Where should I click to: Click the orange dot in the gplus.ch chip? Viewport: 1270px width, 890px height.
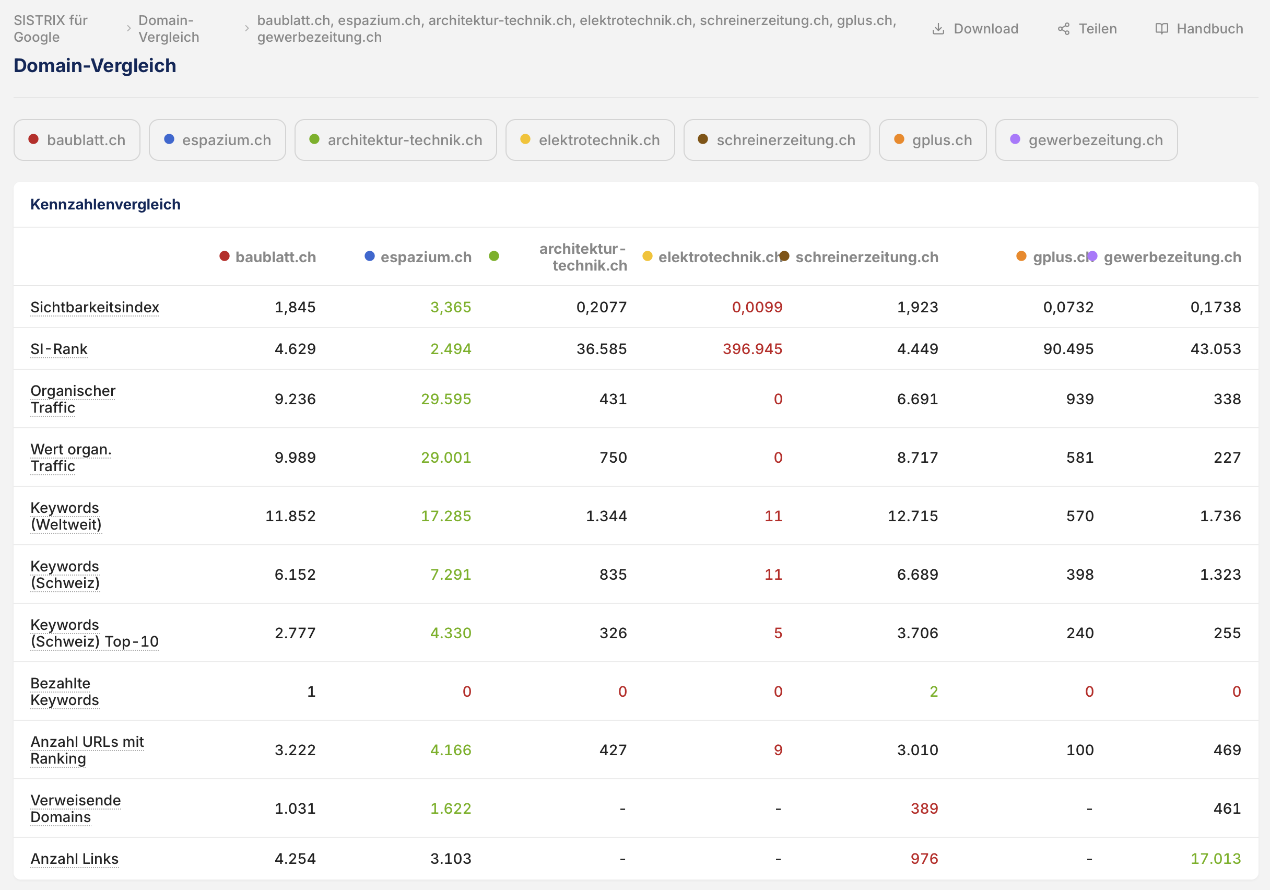pos(899,139)
